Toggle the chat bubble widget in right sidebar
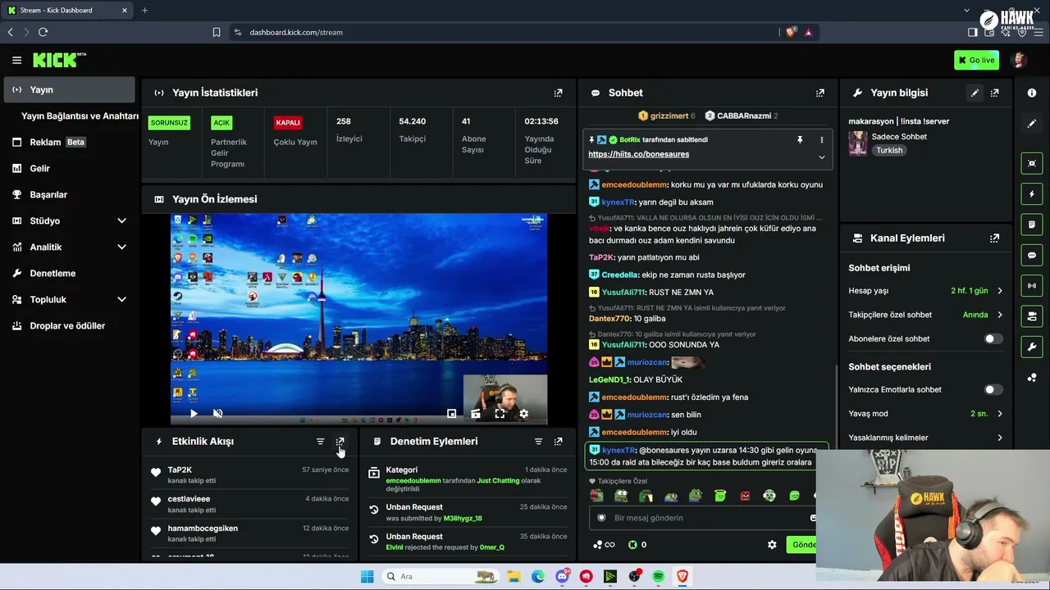 tap(1032, 255)
